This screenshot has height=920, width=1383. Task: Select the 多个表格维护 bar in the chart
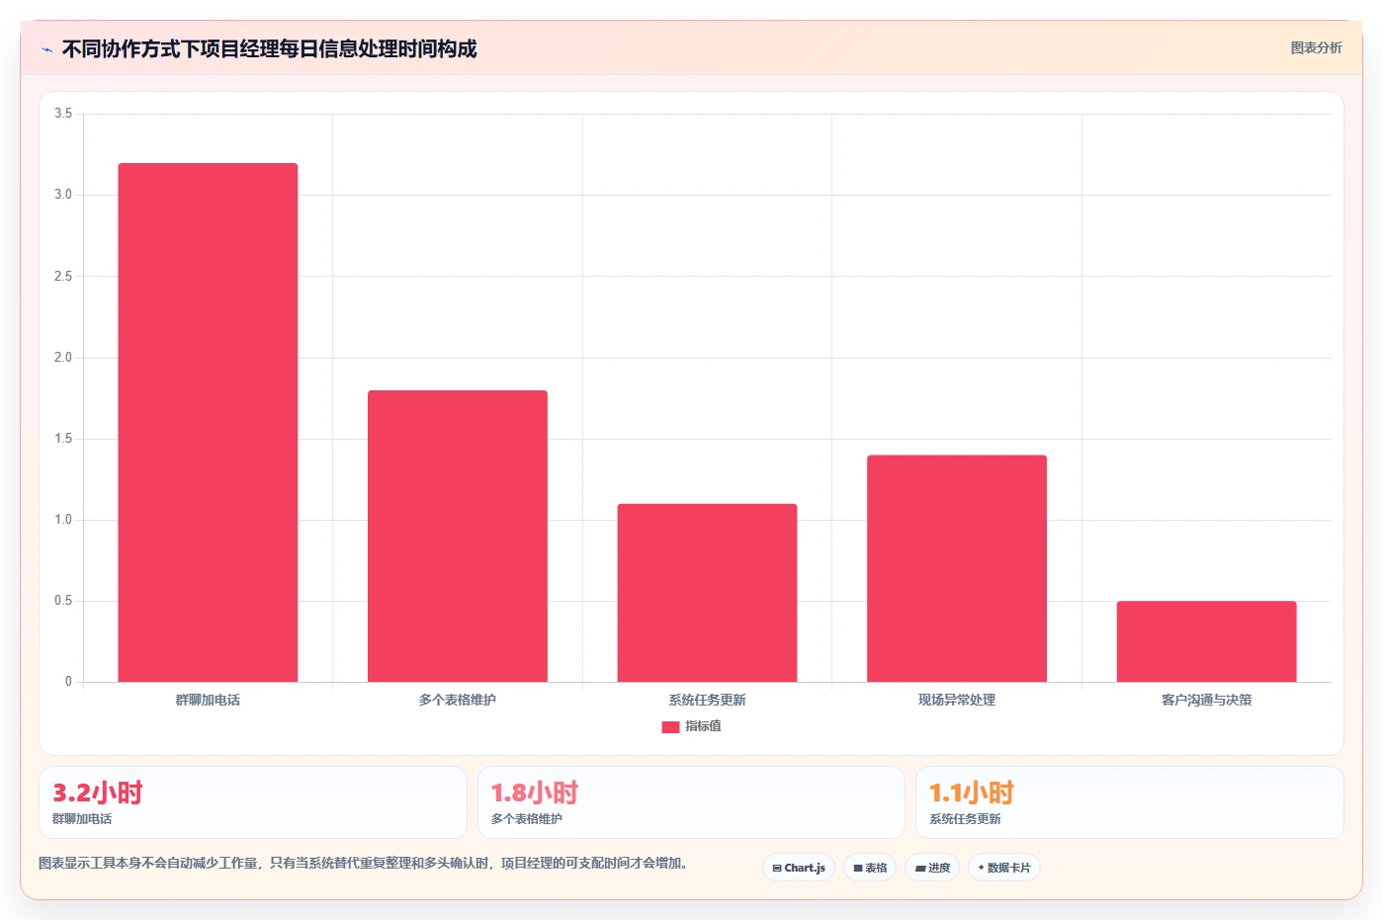point(458,536)
